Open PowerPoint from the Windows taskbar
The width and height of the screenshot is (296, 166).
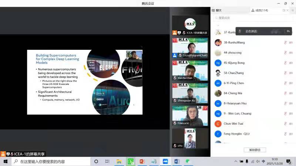pos(142,162)
